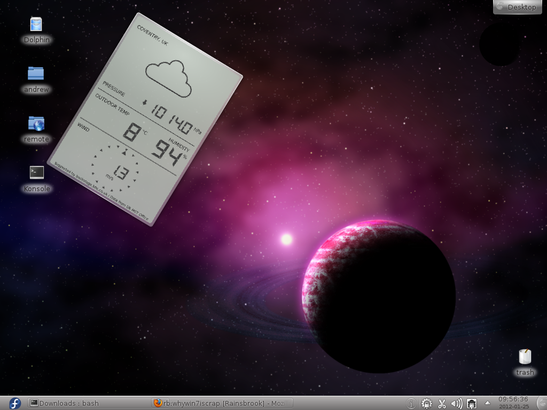Click the panel settings cashew at far right
The width and height of the screenshot is (547, 410).
click(x=542, y=403)
